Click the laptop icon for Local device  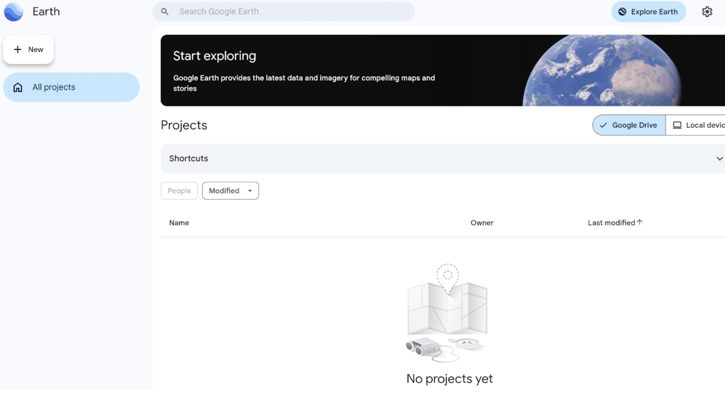pyautogui.click(x=677, y=125)
